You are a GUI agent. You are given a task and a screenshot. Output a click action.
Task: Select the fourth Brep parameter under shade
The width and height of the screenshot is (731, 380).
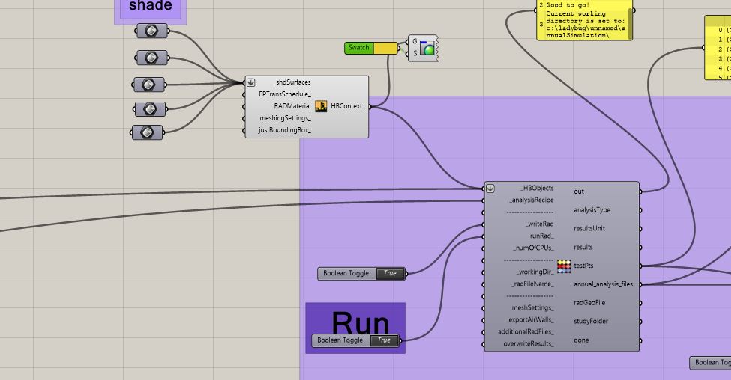pyautogui.click(x=150, y=109)
